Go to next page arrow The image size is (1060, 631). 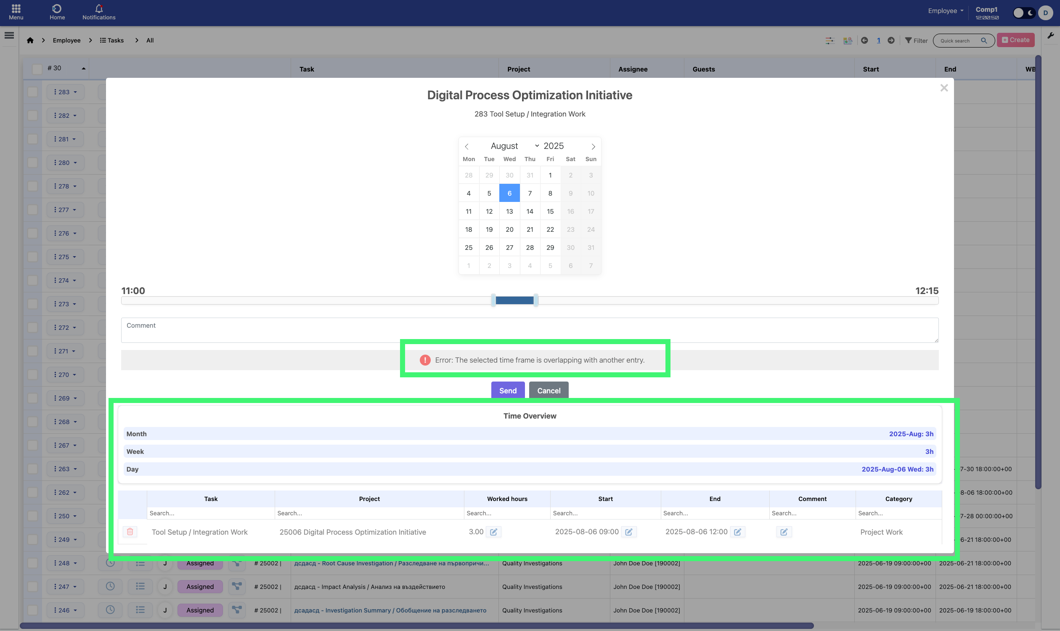(891, 40)
